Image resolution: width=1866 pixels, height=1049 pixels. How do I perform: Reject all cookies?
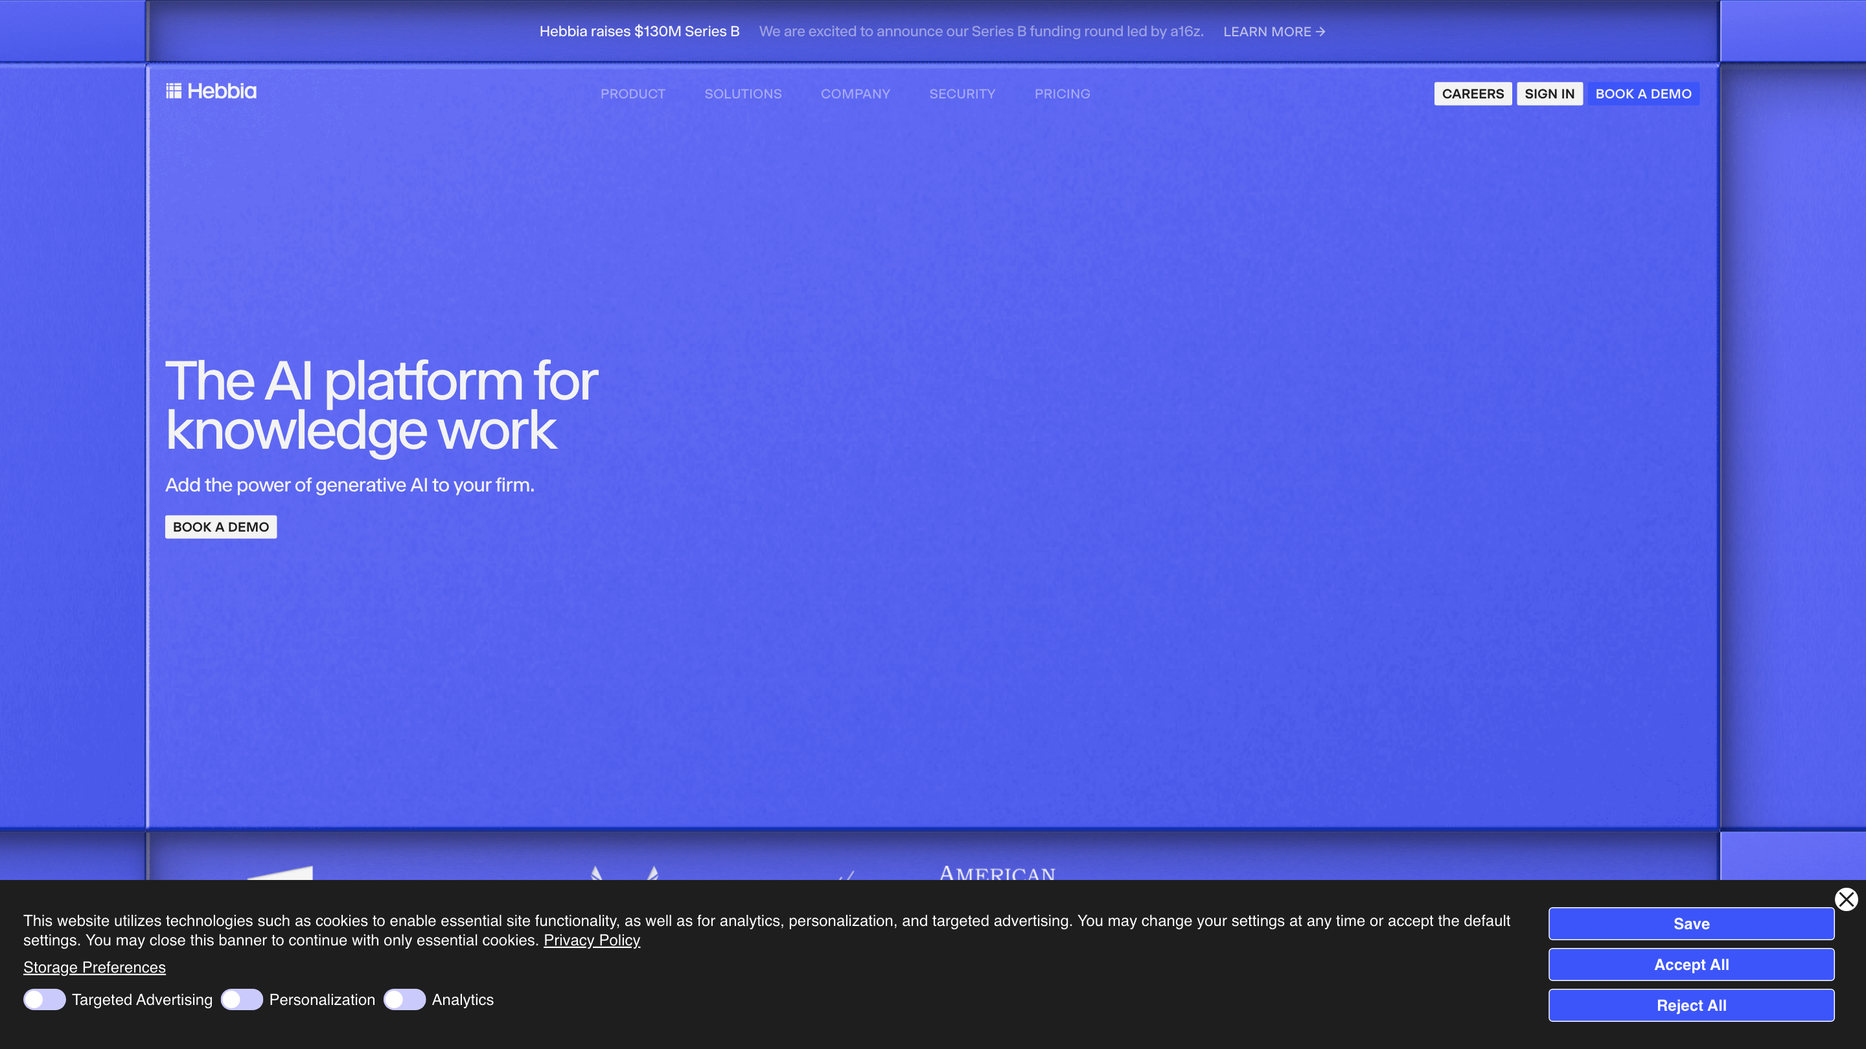[1690, 1005]
